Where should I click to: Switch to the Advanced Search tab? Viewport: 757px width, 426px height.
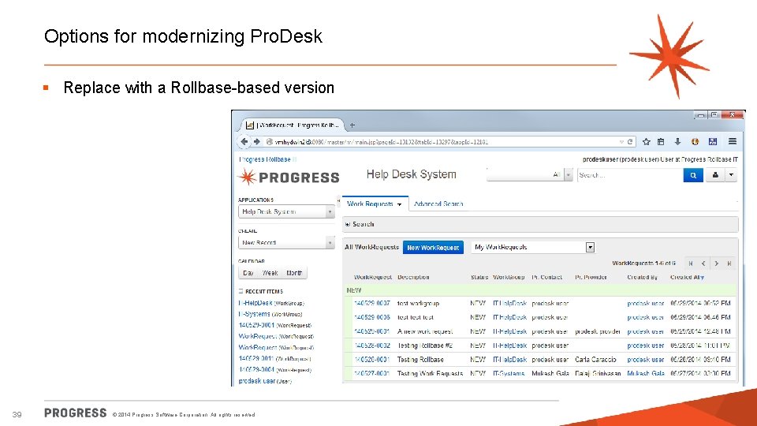point(438,204)
